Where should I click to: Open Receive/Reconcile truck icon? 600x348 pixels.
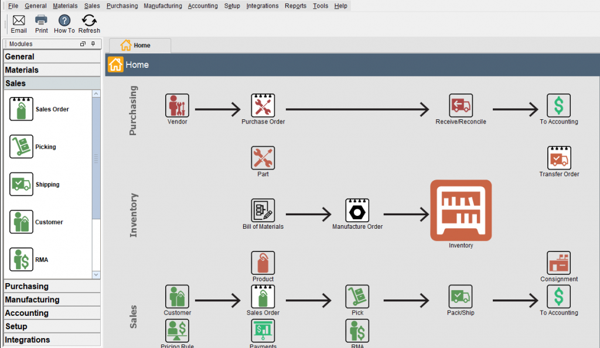[x=461, y=106]
